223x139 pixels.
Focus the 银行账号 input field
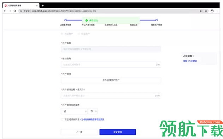[111, 65]
